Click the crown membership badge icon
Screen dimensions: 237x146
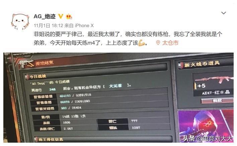(x=69, y=16)
